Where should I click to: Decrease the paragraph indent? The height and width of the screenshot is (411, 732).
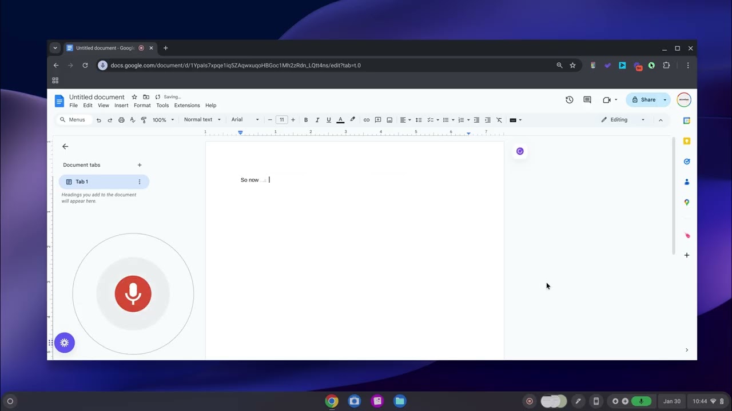pyautogui.click(x=476, y=120)
